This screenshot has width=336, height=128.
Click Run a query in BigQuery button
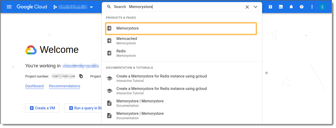83,108
